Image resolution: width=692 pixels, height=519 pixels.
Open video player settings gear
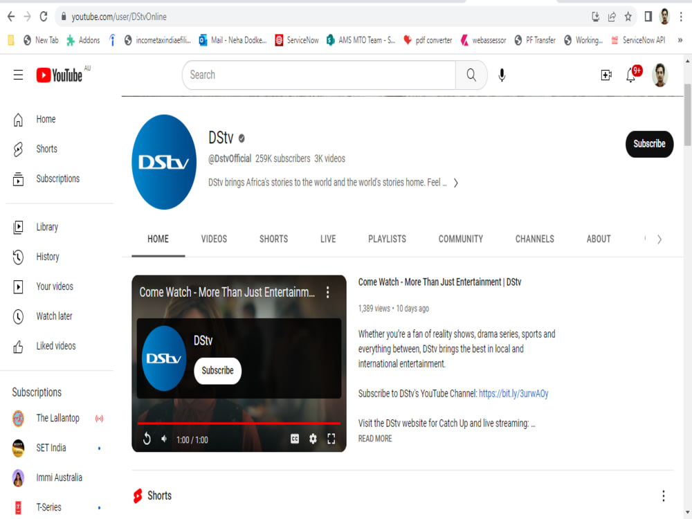coord(313,439)
